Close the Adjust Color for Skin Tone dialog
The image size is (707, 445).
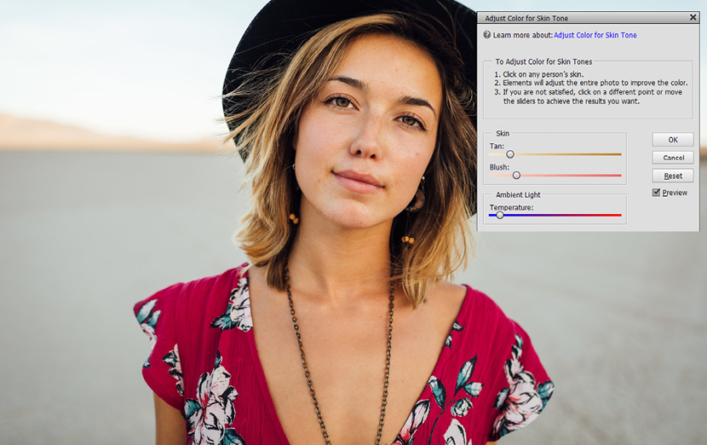pos(693,17)
